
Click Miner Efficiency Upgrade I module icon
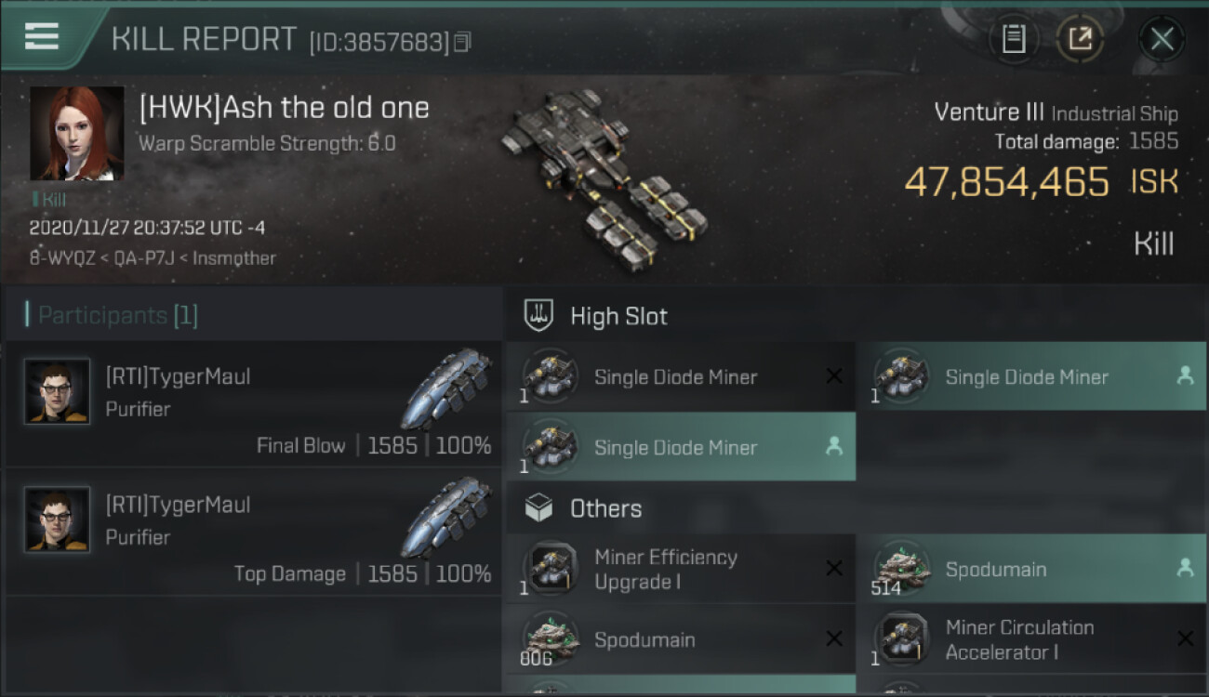pos(551,569)
